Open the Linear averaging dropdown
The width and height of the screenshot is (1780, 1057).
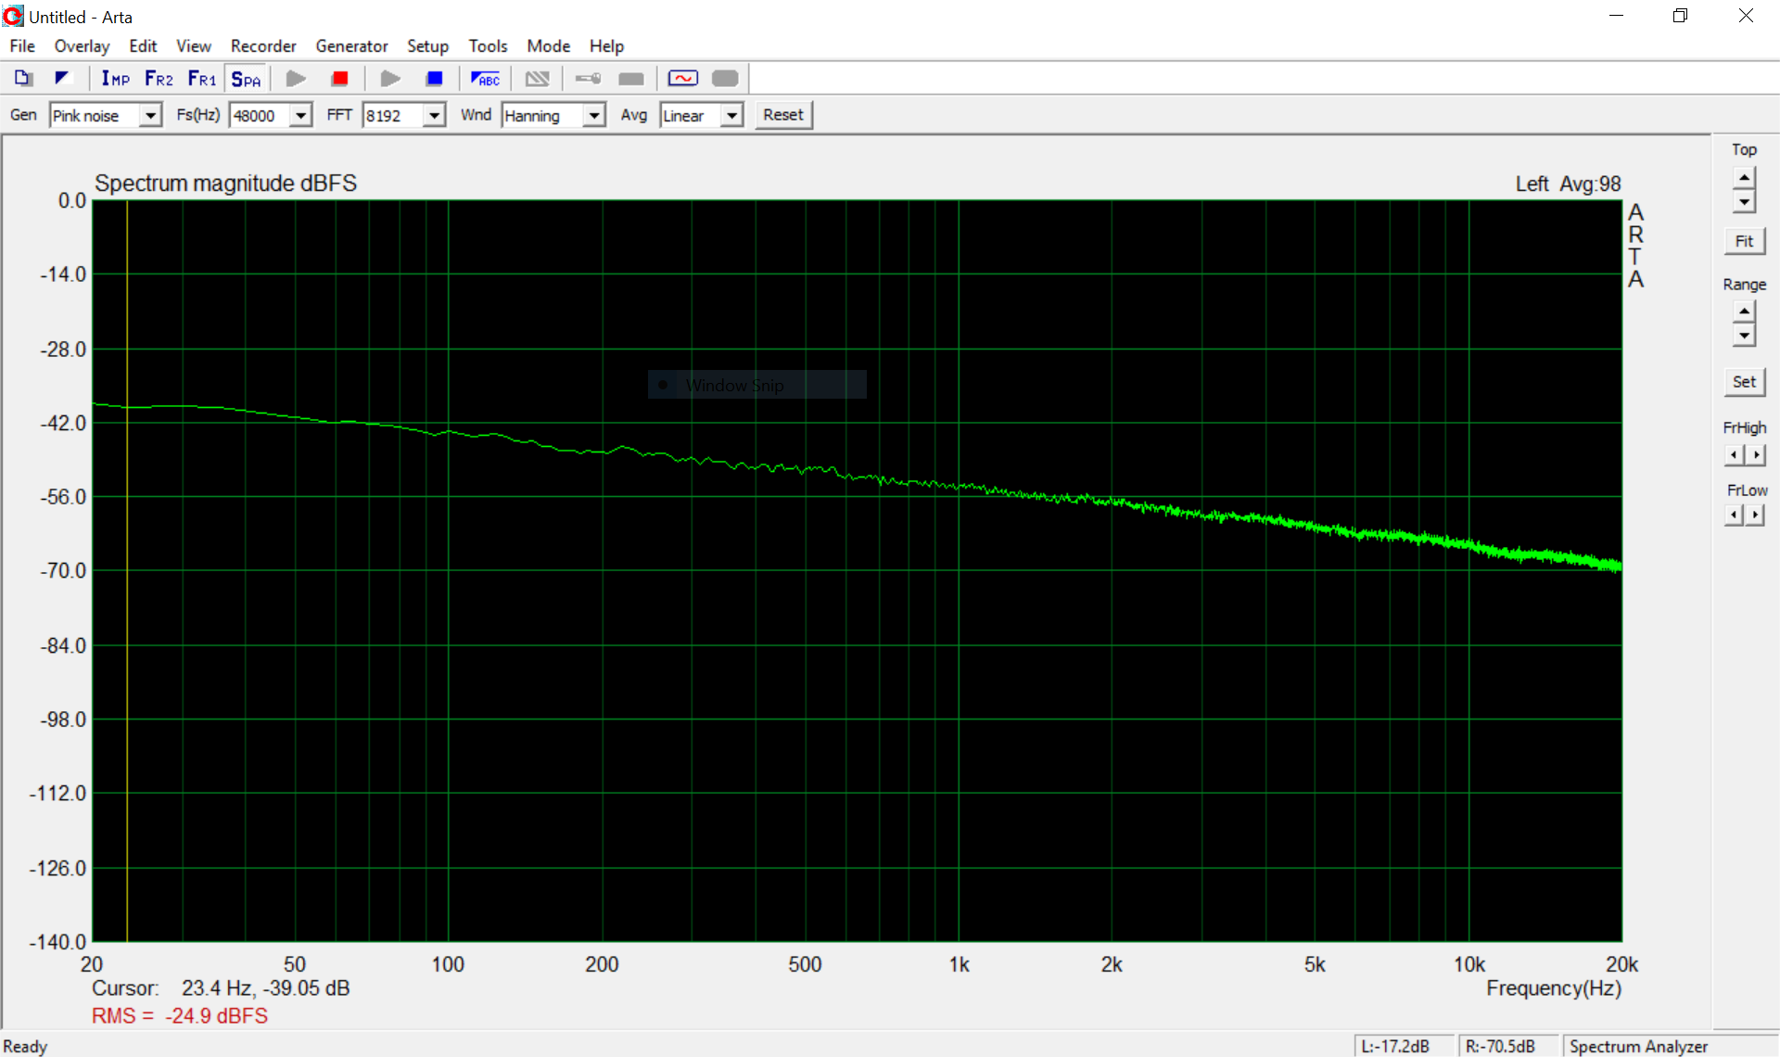tap(732, 115)
